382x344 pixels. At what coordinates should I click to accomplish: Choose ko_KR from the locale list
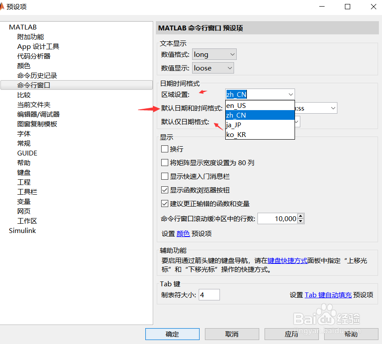pos(260,135)
